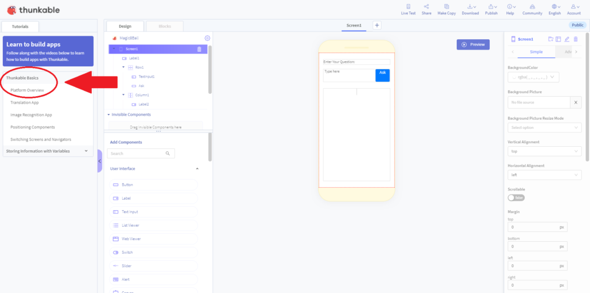Open the Vertical Alignment dropdown
Viewport: 590px width, 293px height.
544,151
